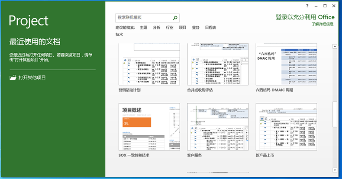This screenshot has width=342, height=179.
Task: Open the 营销活动计划 template thumbnail
Action: pos(149,64)
